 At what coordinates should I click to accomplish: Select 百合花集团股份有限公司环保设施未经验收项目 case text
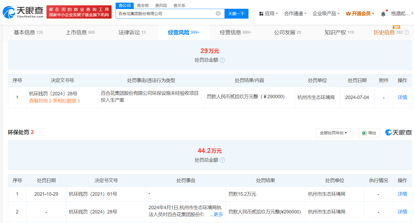point(150,97)
